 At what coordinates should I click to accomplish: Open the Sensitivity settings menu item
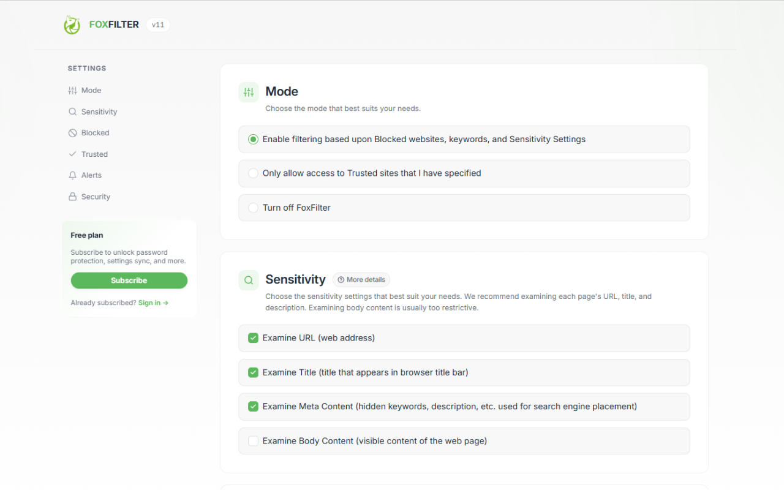(x=92, y=112)
